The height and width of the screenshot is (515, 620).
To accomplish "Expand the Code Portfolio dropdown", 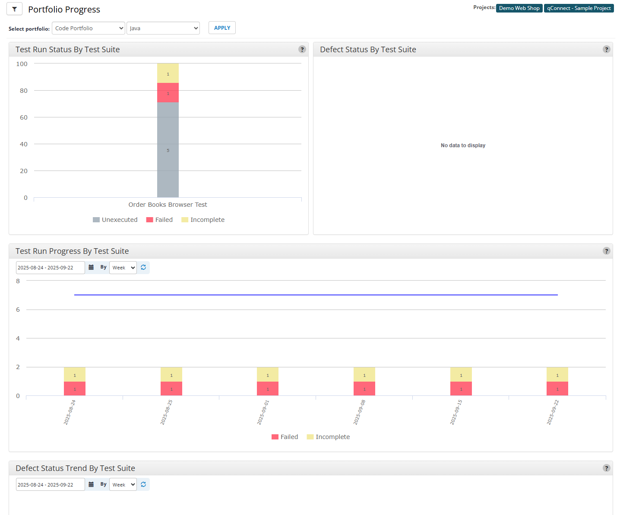I will point(89,28).
